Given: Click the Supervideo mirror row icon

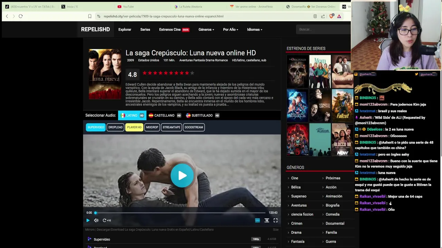Looking at the screenshot, I should tap(89, 239).
